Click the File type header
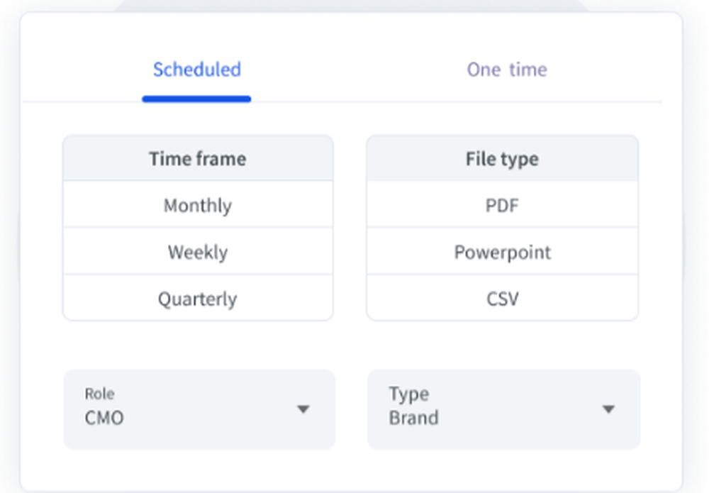Image resolution: width=709 pixels, height=493 pixels. (x=503, y=158)
